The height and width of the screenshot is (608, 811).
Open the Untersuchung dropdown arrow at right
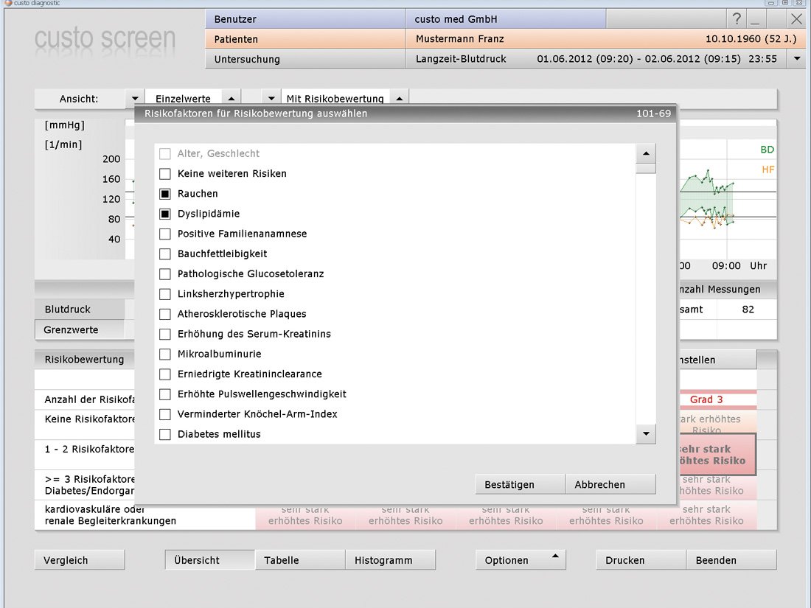coord(796,59)
